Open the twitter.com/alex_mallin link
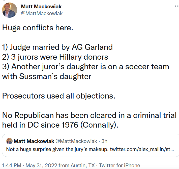This screenshot has height=169, width=179. [x=142, y=149]
